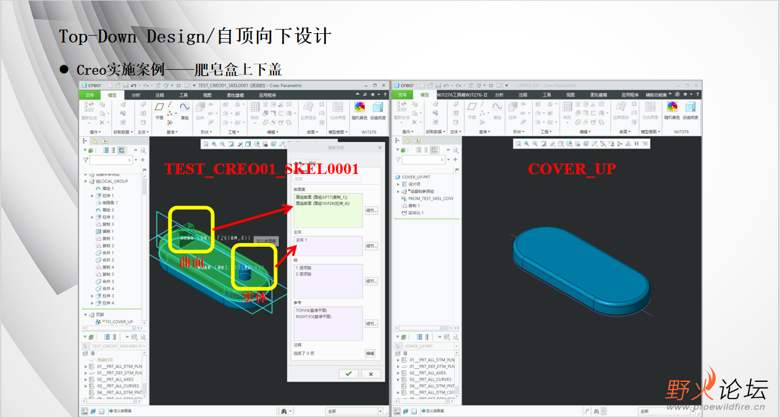Screen dimensions: 780x417
Task: Click 细节 button beside 链 list
Action: (371, 281)
